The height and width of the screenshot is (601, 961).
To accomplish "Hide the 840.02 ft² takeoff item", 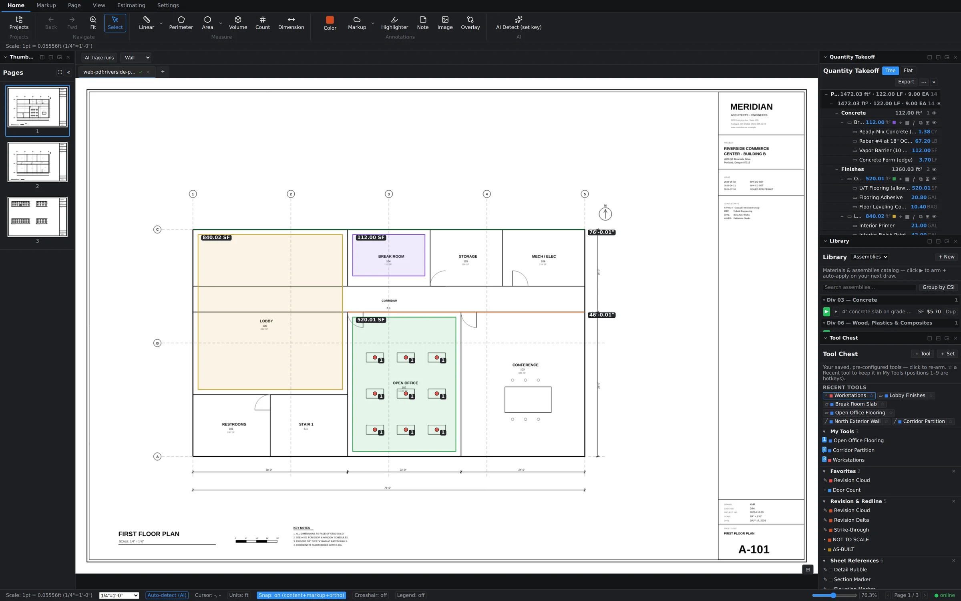I will pos(934,216).
